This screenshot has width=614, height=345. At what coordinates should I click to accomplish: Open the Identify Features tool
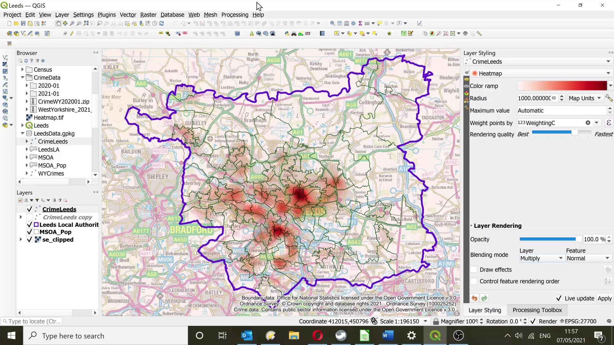click(333, 23)
